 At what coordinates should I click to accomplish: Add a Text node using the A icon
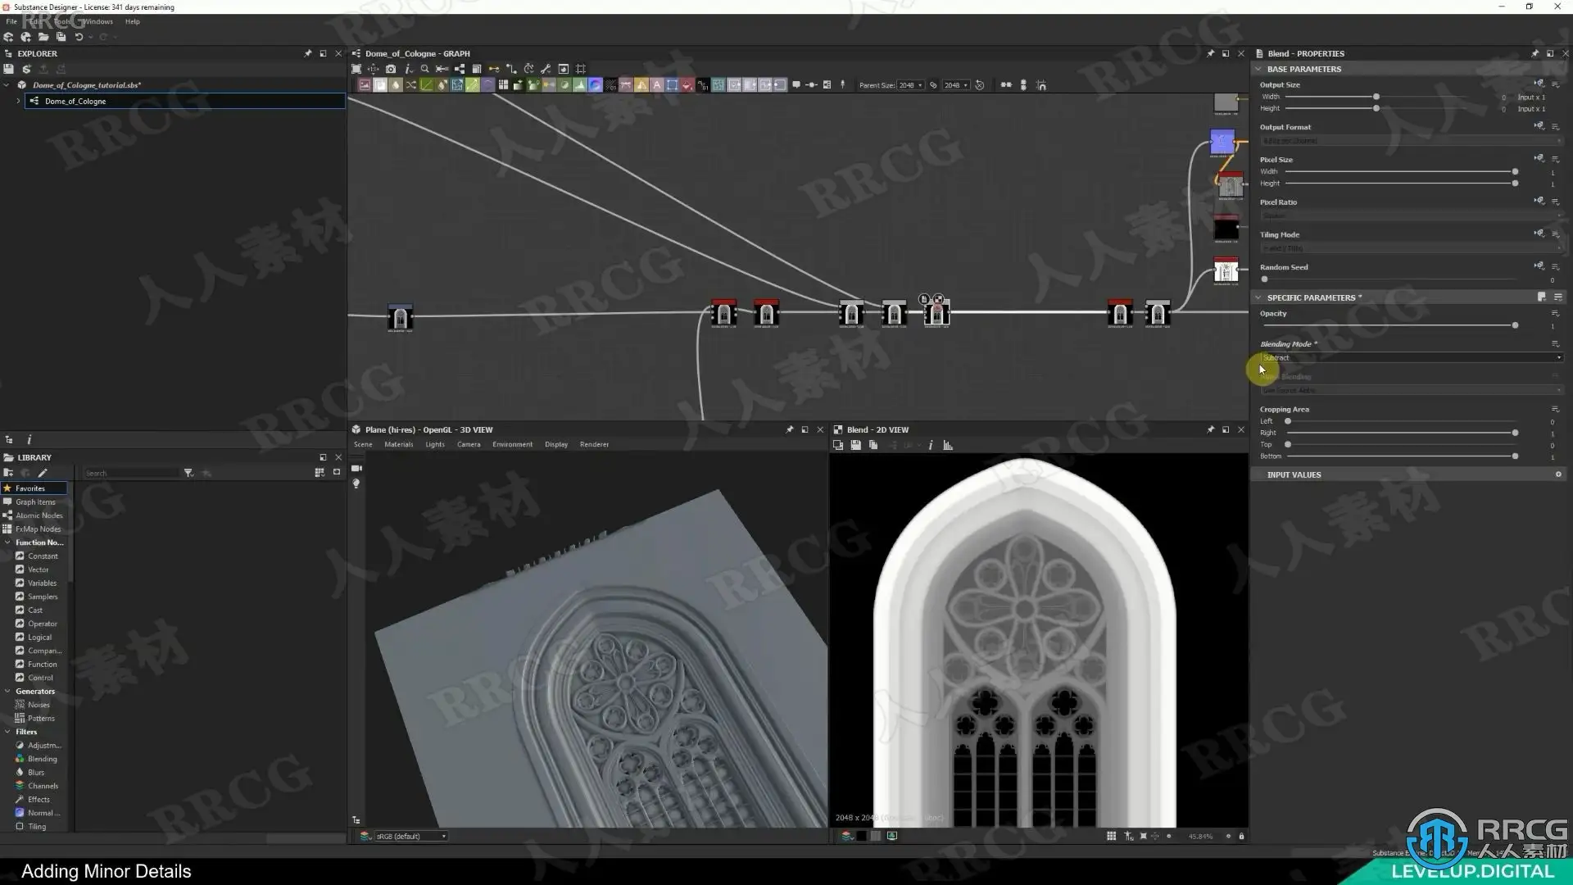[x=657, y=85]
